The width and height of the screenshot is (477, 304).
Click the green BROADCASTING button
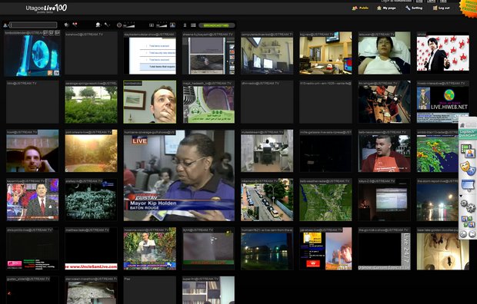[217, 25]
